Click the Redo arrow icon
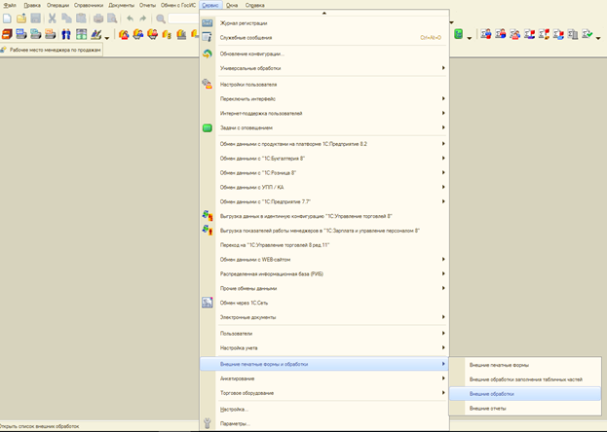The image size is (607, 432). tap(143, 18)
